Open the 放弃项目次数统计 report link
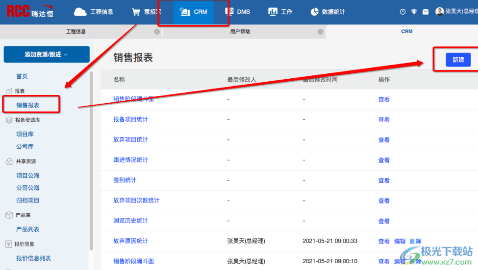This screenshot has width=478, height=270. (136, 201)
